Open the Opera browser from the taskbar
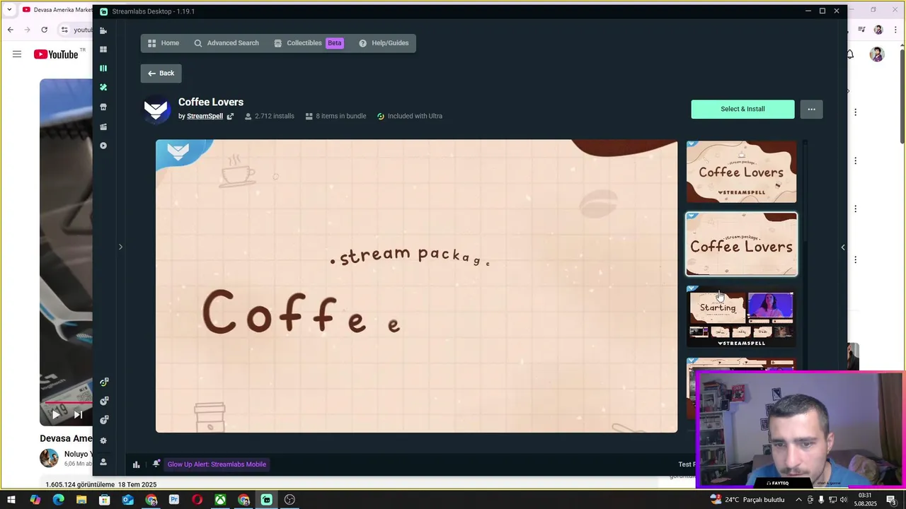Screen dimensions: 906x509 coord(197,500)
